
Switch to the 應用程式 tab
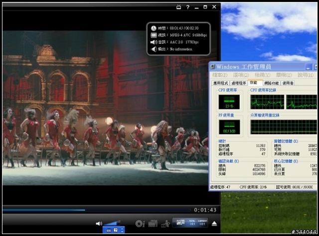click(221, 83)
